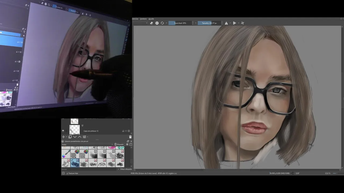Click the Capa de pintura 15 thumbnail
Image resolution: width=344 pixels, height=193 pixels.
tap(74, 130)
